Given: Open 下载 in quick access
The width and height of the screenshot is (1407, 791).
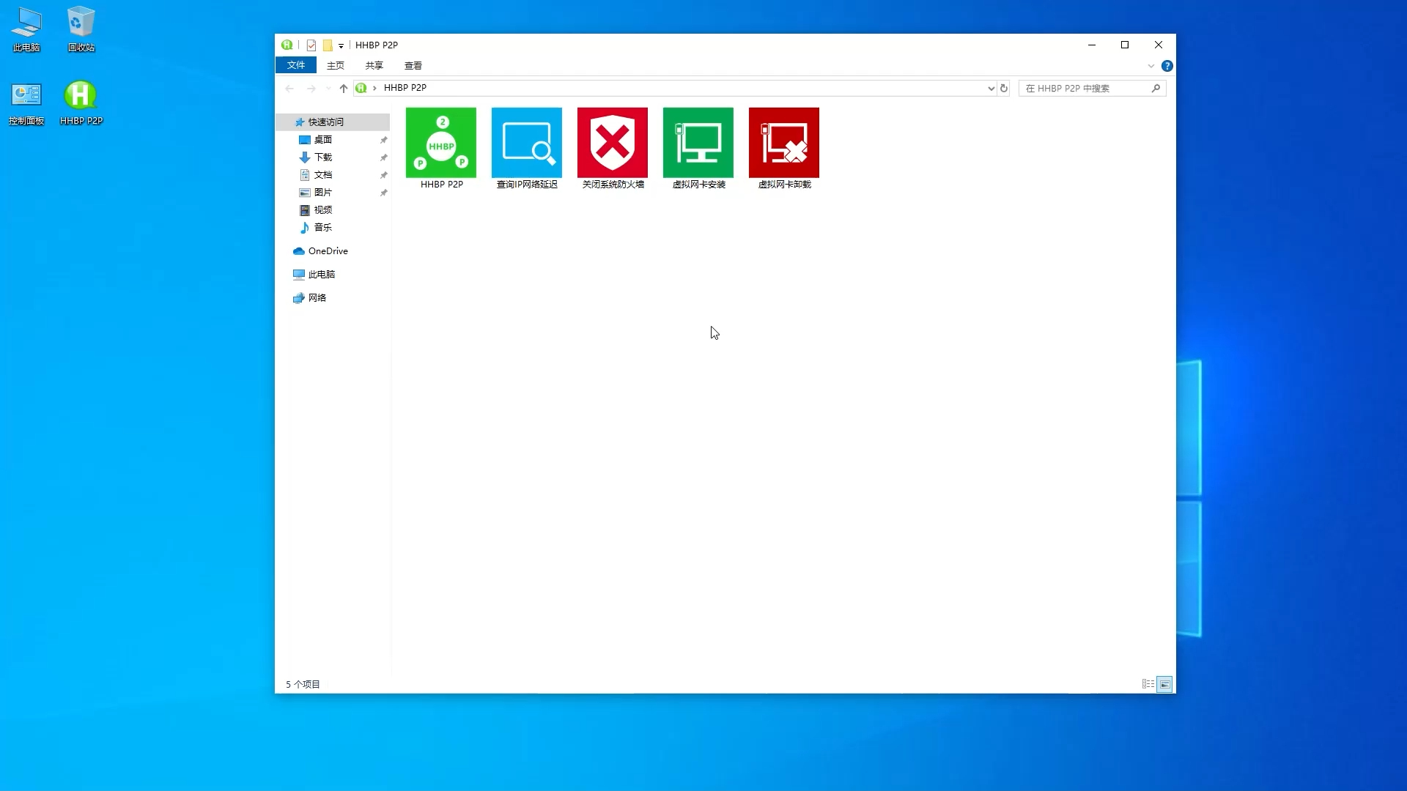Looking at the screenshot, I should [x=323, y=157].
